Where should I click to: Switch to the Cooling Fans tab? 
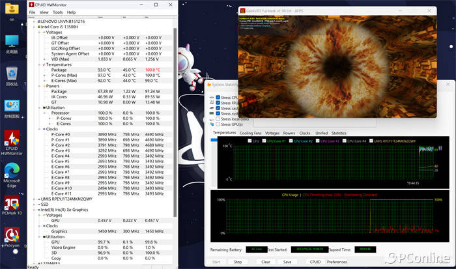click(x=250, y=133)
